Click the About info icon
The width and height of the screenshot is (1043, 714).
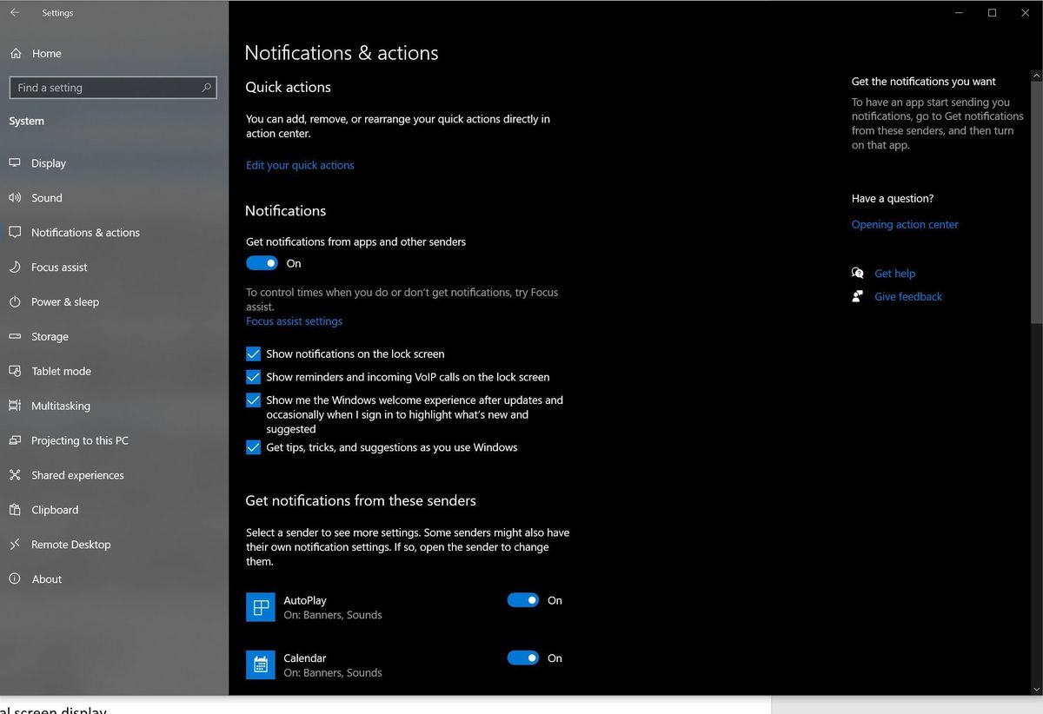click(15, 579)
